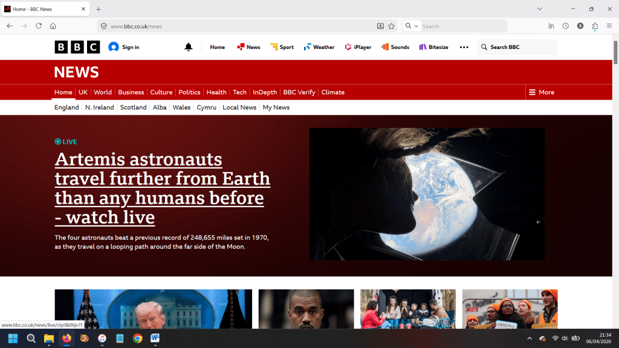619x348 pixels.
Task: Select the Business tab in news navigation
Action: pyautogui.click(x=131, y=92)
